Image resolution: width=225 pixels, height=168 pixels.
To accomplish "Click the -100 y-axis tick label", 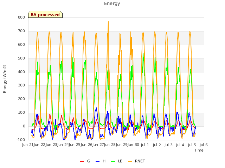I will tap(21, 140).
